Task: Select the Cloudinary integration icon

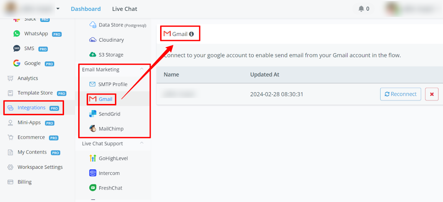Action: point(93,40)
